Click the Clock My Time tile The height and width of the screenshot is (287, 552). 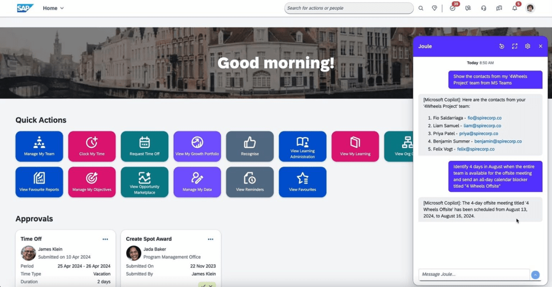click(92, 146)
